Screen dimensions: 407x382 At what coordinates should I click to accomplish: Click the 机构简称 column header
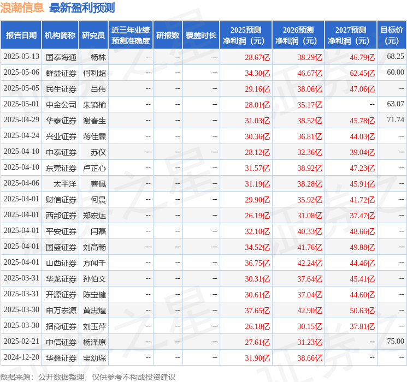coord(60,35)
